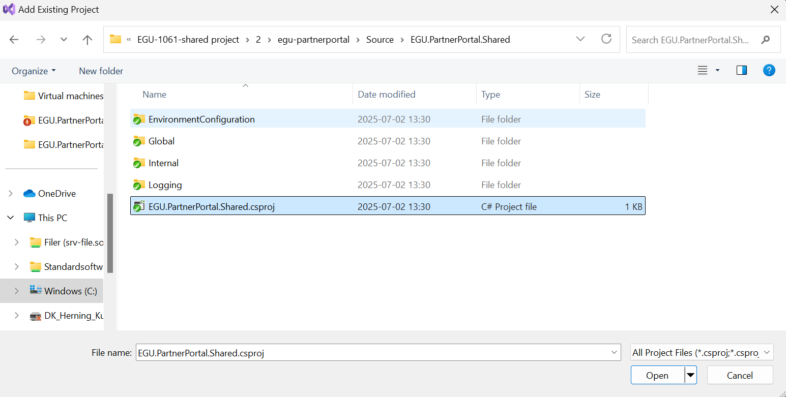The height and width of the screenshot is (397, 786).
Task: Expand the OneDrive tree node
Action: [x=11, y=194]
